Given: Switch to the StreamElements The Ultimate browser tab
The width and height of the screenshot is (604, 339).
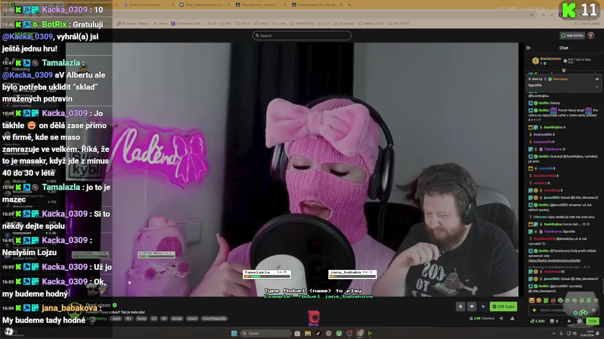Looking at the screenshot, I should pyautogui.click(x=316, y=5).
